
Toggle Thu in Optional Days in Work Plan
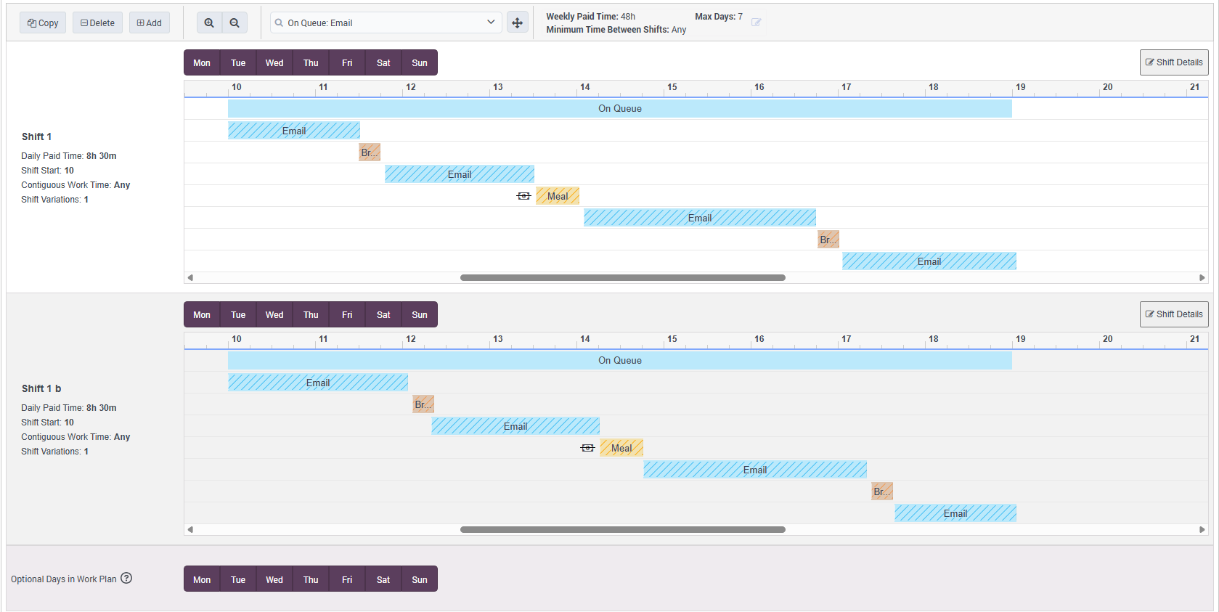(x=311, y=579)
